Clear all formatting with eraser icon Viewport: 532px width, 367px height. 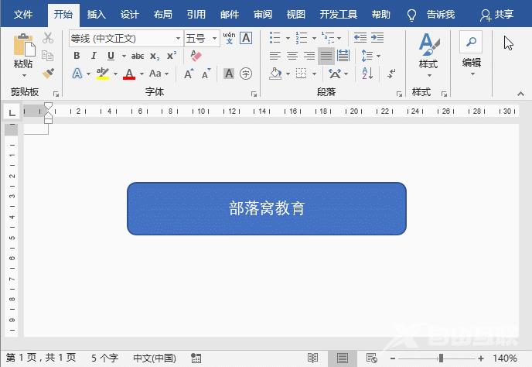coord(196,56)
